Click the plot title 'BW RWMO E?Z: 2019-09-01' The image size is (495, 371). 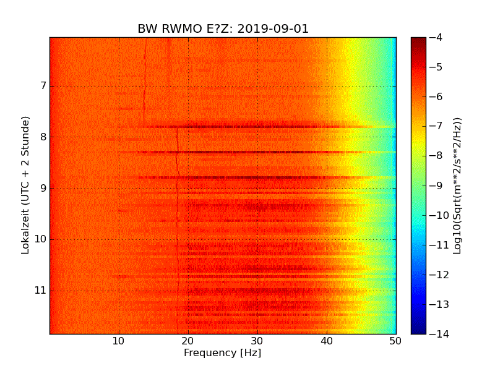point(223,28)
